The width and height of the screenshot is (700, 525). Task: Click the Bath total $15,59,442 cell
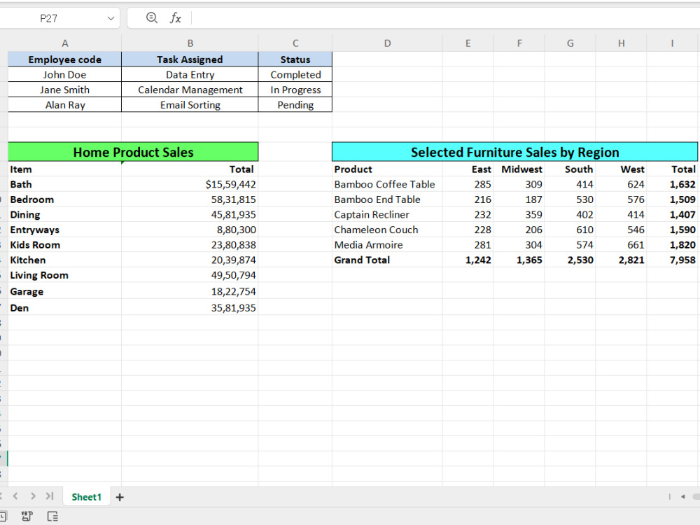pyautogui.click(x=190, y=184)
